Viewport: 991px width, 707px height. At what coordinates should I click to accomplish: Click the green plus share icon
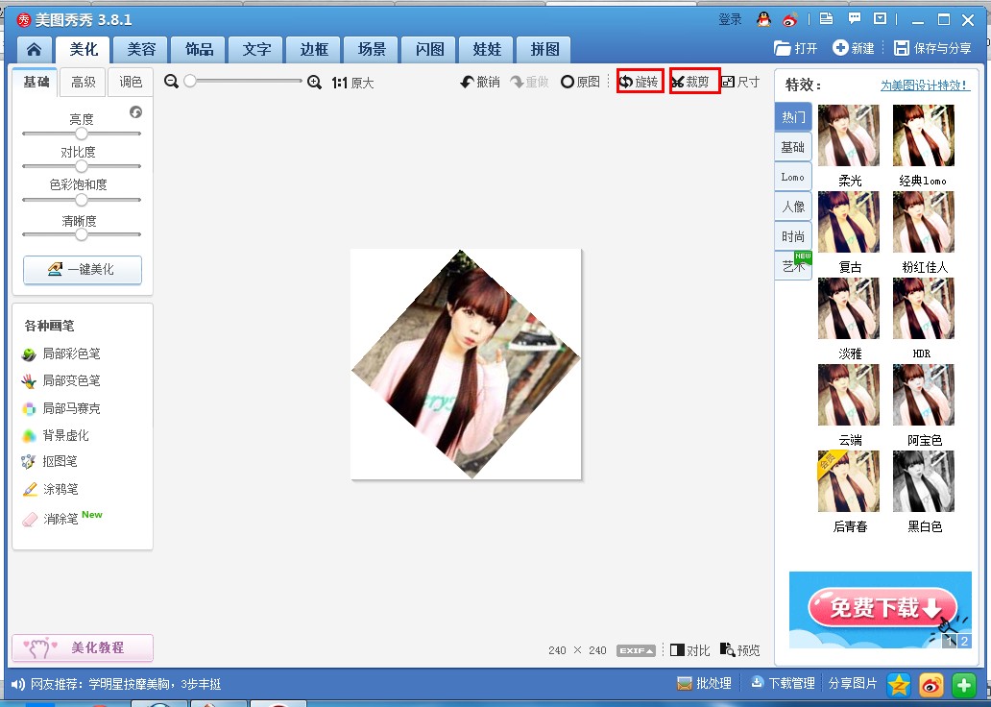963,684
